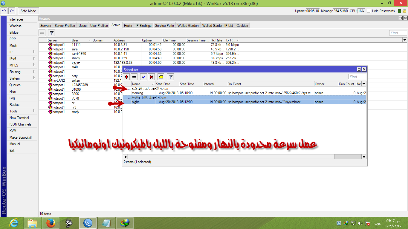Click the Remove (minus) icon in Scheduler
The width and height of the screenshot is (408, 229).
(134, 77)
